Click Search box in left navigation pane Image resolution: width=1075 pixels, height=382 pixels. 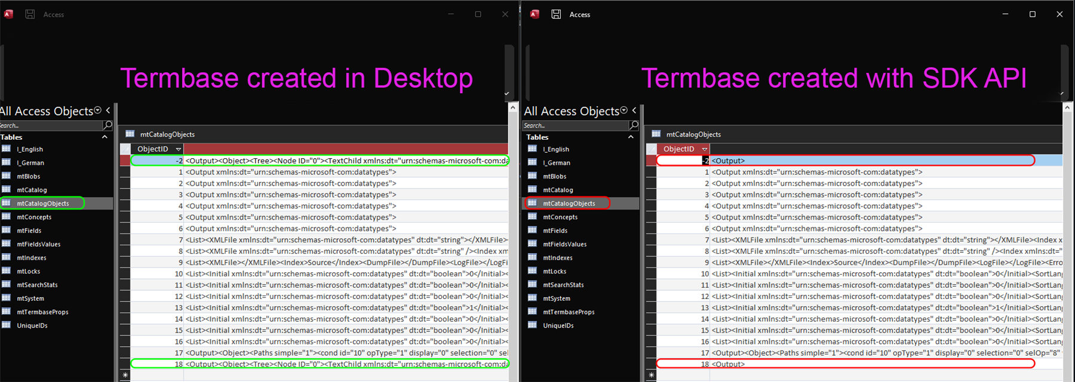point(51,125)
